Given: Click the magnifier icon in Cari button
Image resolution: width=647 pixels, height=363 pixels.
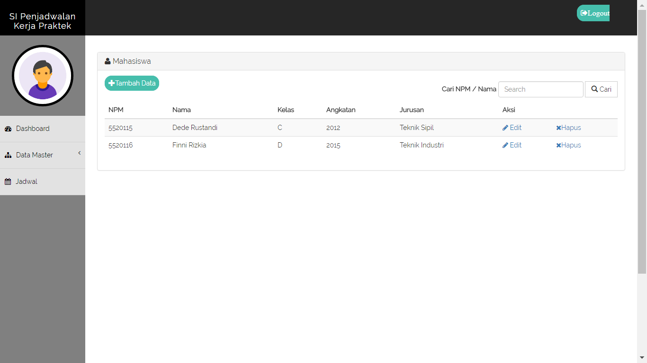Looking at the screenshot, I should pos(594,89).
